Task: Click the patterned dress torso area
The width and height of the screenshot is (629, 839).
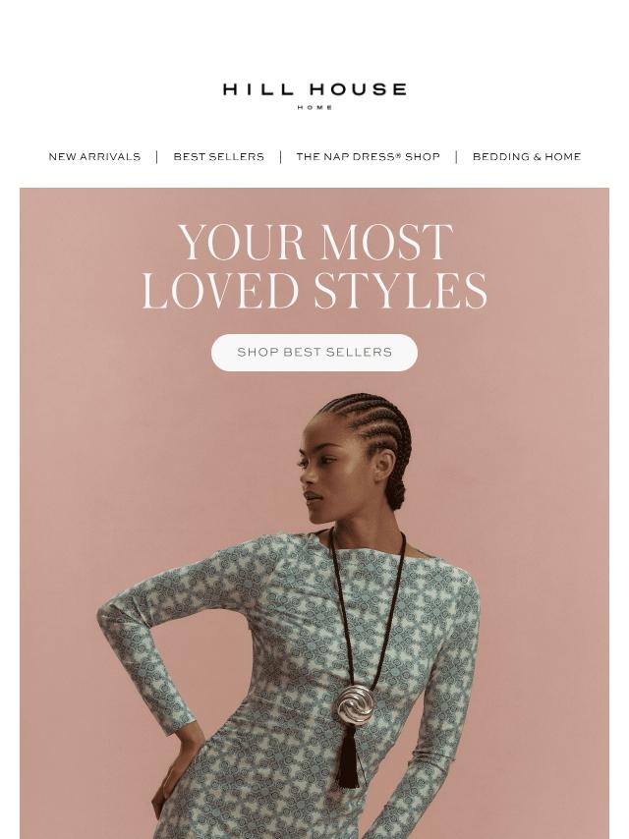Action: pos(321,669)
